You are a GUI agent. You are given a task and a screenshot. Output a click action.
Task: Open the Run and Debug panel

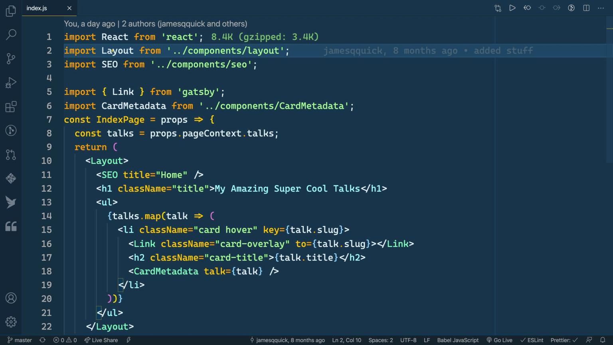coord(11,83)
